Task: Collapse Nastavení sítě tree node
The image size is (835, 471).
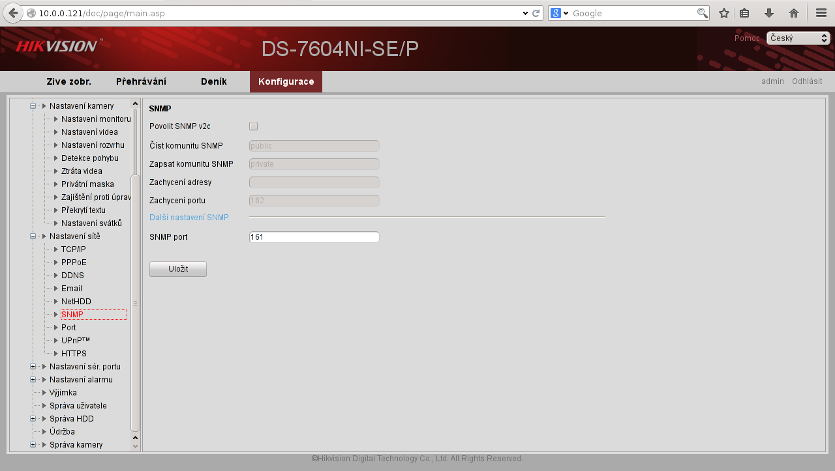Action: click(x=33, y=236)
